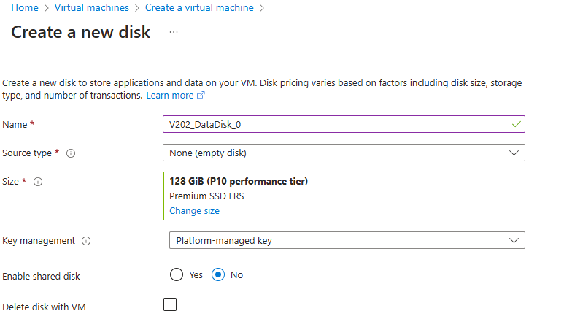
Task: Click the green checkmark in Name field
Action: (x=517, y=124)
